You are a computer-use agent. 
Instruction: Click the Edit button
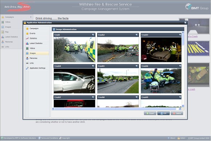click(163, 113)
